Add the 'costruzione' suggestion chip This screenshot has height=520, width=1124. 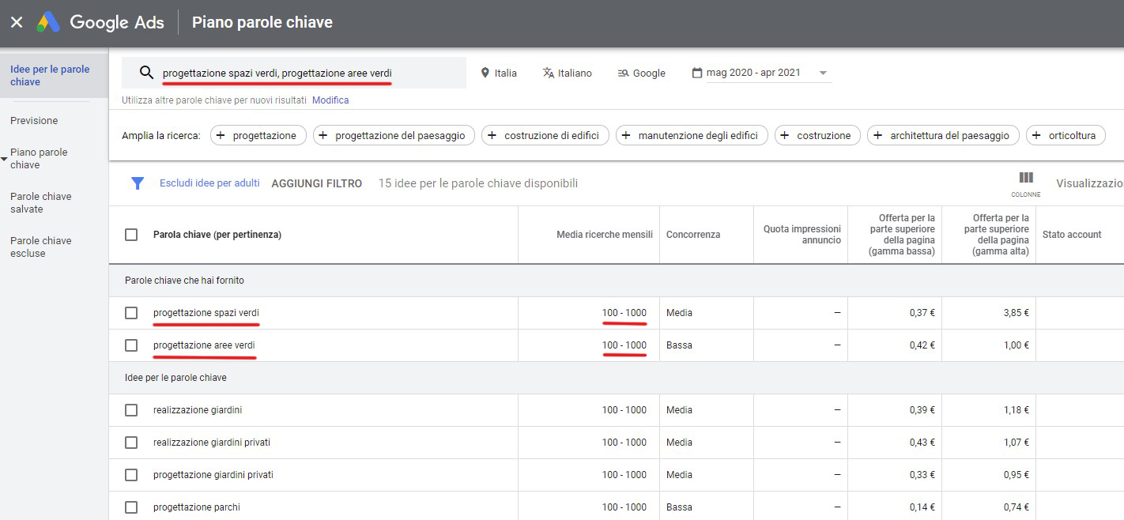pos(817,135)
